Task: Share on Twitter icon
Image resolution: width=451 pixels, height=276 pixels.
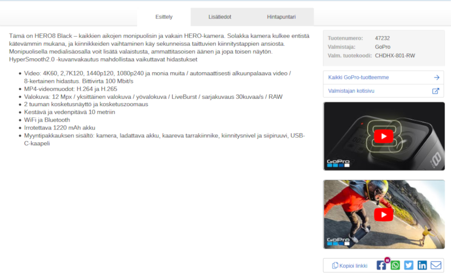Action: (x=409, y=265)
